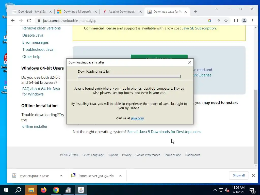Show hidden system tray icons
This screenshot has height=195, width=260.
pos(215,190)
